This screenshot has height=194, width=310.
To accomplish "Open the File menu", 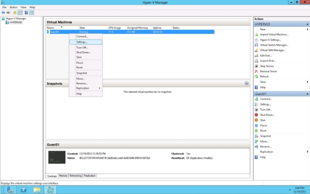I will click(x=4, y=7).
